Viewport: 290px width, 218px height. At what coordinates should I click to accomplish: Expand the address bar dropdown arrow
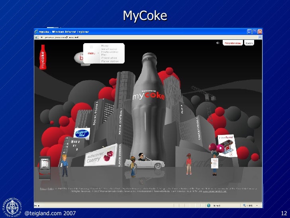260,37
